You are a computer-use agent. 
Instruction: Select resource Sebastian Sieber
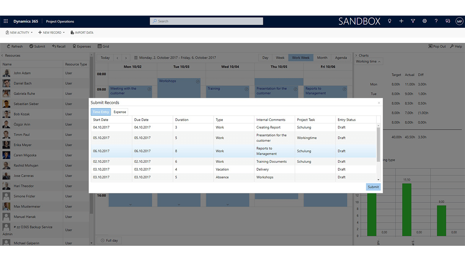(x=45, y=104)
